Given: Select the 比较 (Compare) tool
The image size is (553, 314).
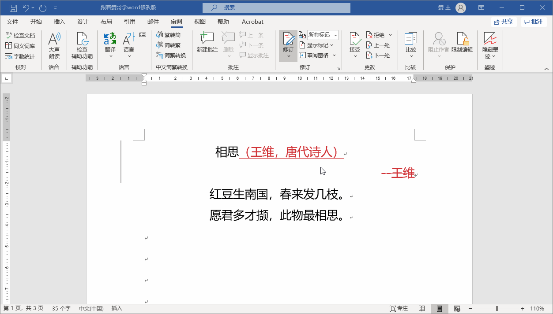Looking at the screenshot, I should (411, 44).
